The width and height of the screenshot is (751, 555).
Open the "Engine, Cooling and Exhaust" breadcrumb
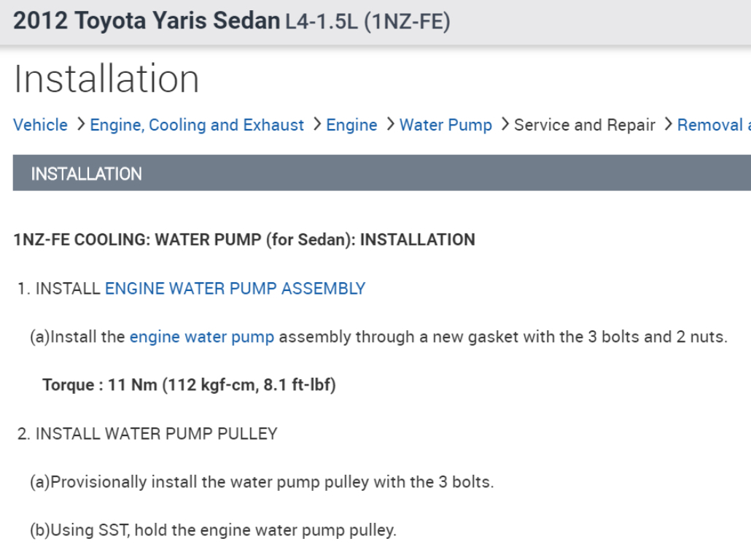(x=197, y=125)
